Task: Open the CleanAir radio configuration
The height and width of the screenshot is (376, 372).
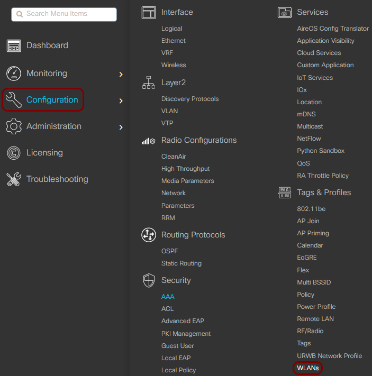Action: tap(174, 157)
